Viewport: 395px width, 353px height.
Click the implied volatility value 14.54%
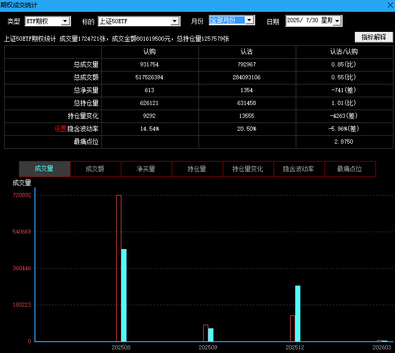[150, 129]
